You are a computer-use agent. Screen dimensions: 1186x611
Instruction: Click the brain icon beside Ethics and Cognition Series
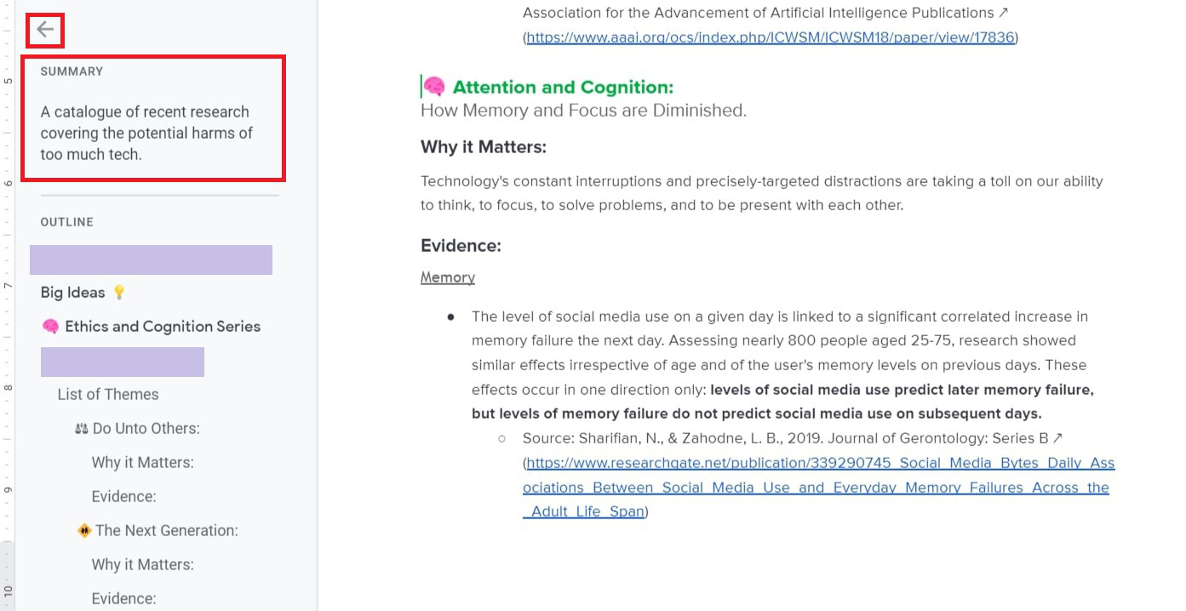[x=50, y=327]
